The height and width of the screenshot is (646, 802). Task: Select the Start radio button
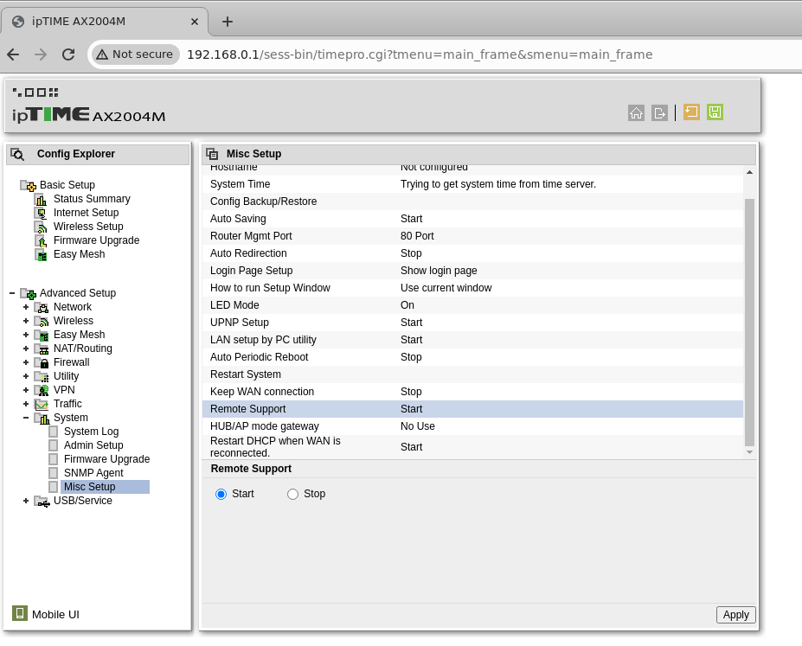221,494
